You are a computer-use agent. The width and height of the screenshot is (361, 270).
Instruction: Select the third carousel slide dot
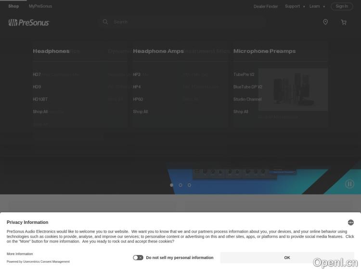(x=189, y=185)
